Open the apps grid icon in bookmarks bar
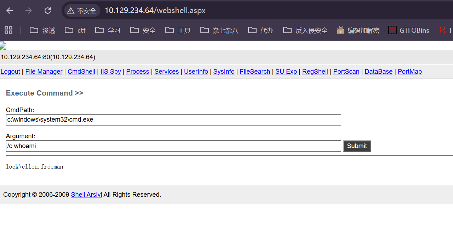Image resolution: width=453 pixels, height=226 pixels. [x=8, y=30]
